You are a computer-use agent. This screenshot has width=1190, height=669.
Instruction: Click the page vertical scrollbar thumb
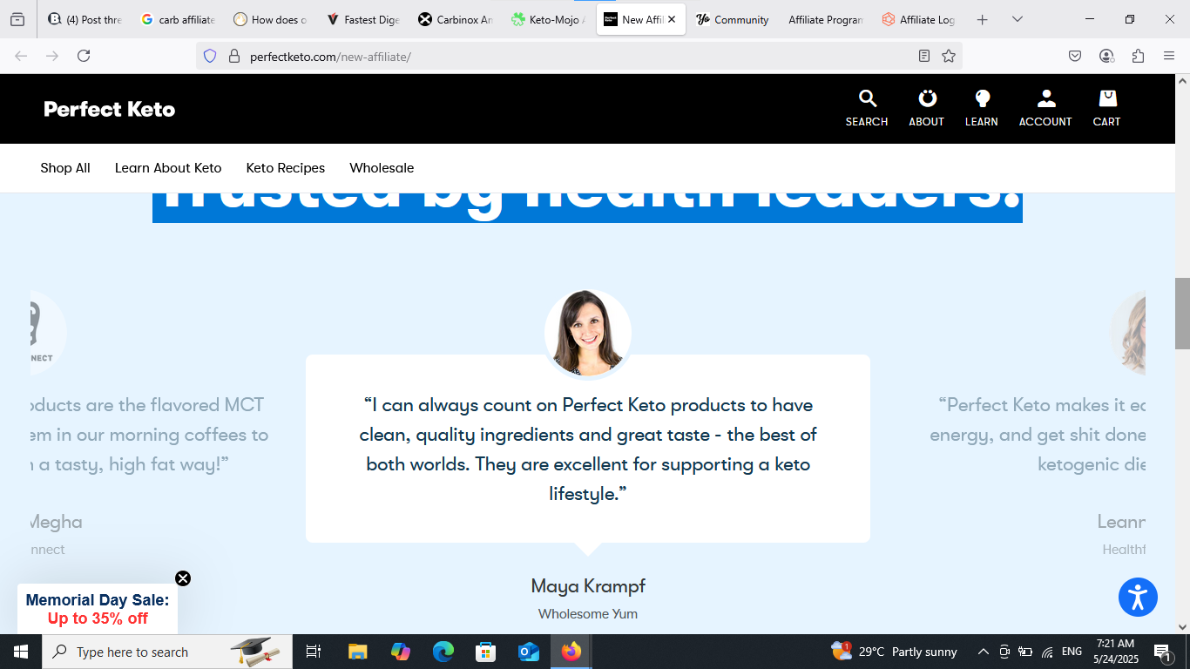tap(1182, 314)
